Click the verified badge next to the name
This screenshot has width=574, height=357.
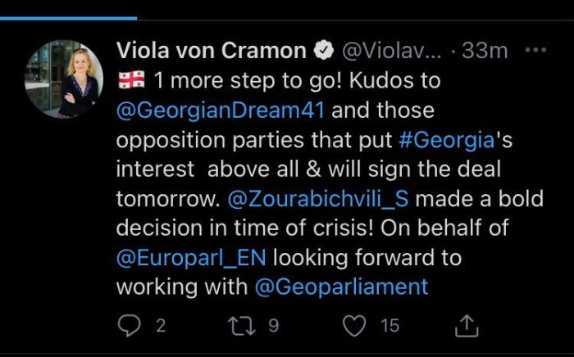tap(325, 51)
